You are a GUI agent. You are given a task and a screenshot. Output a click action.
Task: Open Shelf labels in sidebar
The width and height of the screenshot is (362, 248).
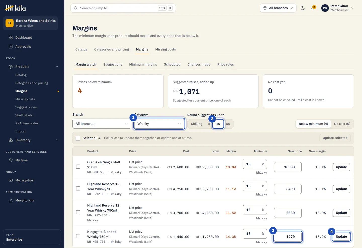[24, 115]
